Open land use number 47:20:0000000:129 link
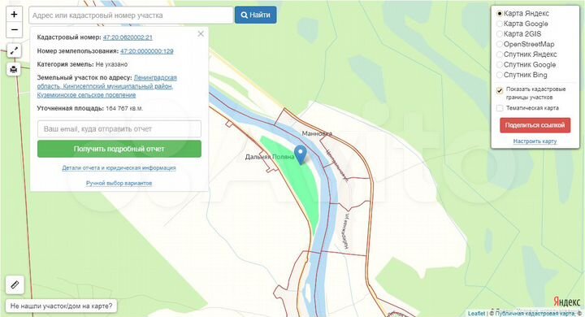The image size is (585, 317). pyautogui.click(x=147, y=51)
